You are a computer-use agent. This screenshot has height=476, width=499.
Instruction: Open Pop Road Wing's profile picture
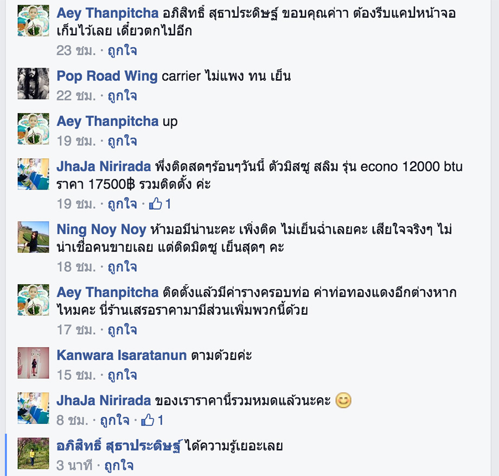(x=34, y=84)
